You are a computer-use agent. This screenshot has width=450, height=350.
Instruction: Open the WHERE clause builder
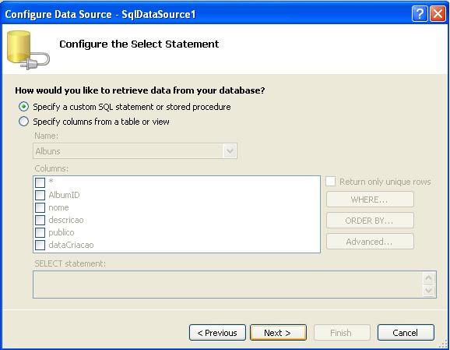pyautogui.click(x=370, y=199)
